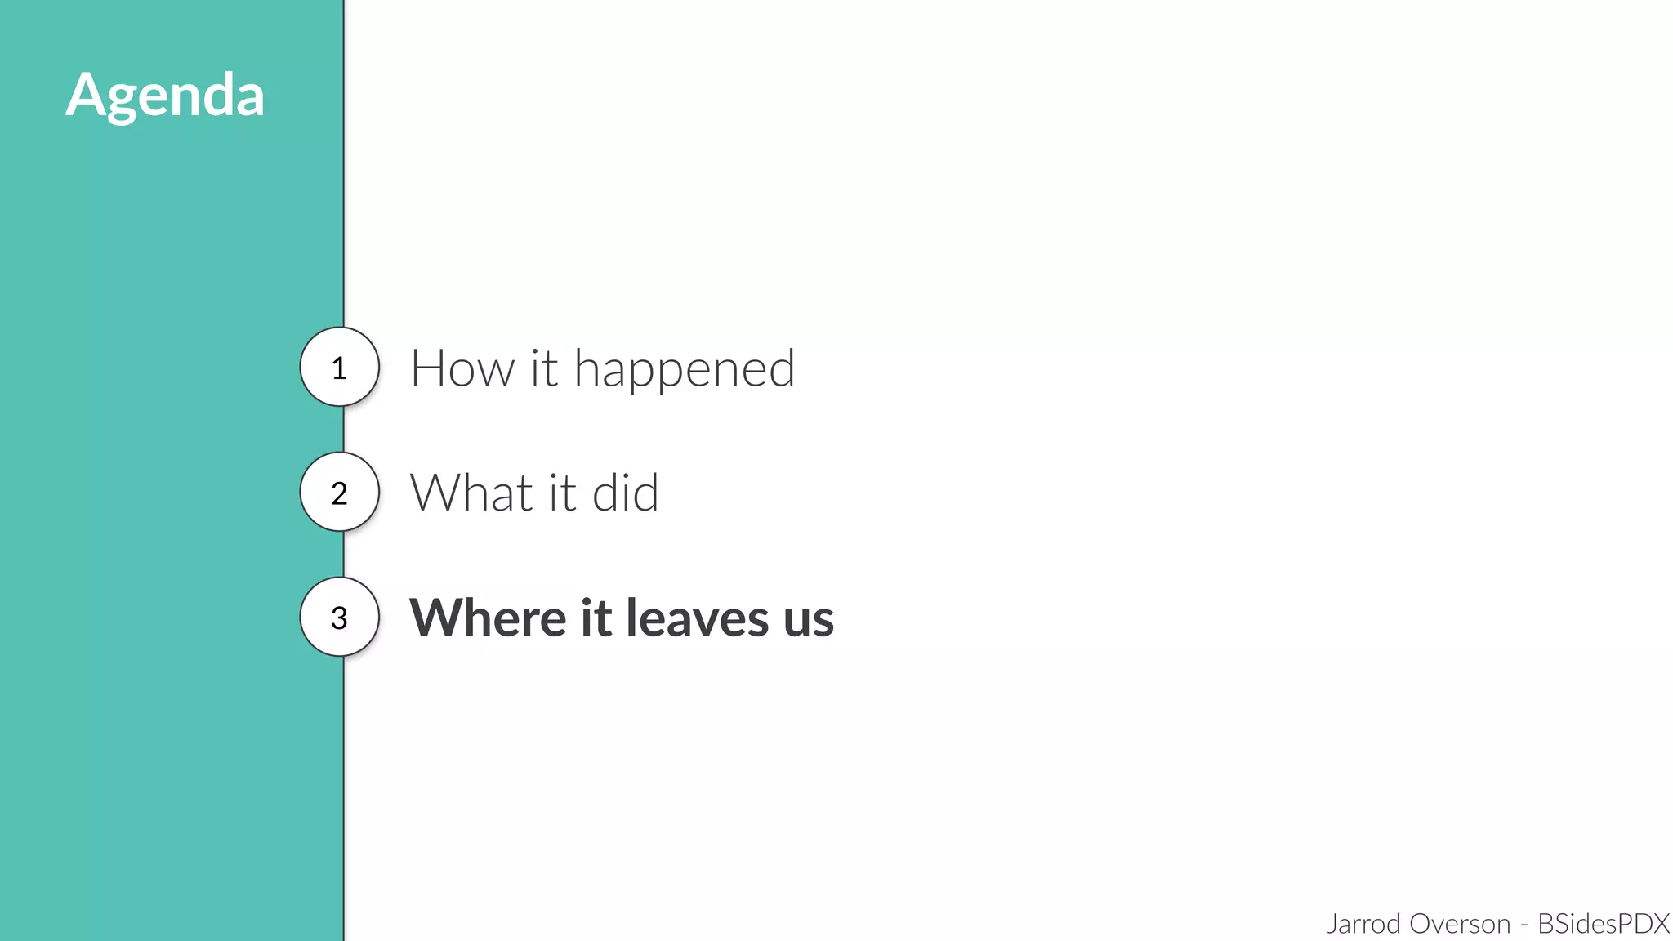The image size is (1673, 941).
Task: Click the name 'Jarrod Overson' in the footer
Action: [x=1419, y=923]
